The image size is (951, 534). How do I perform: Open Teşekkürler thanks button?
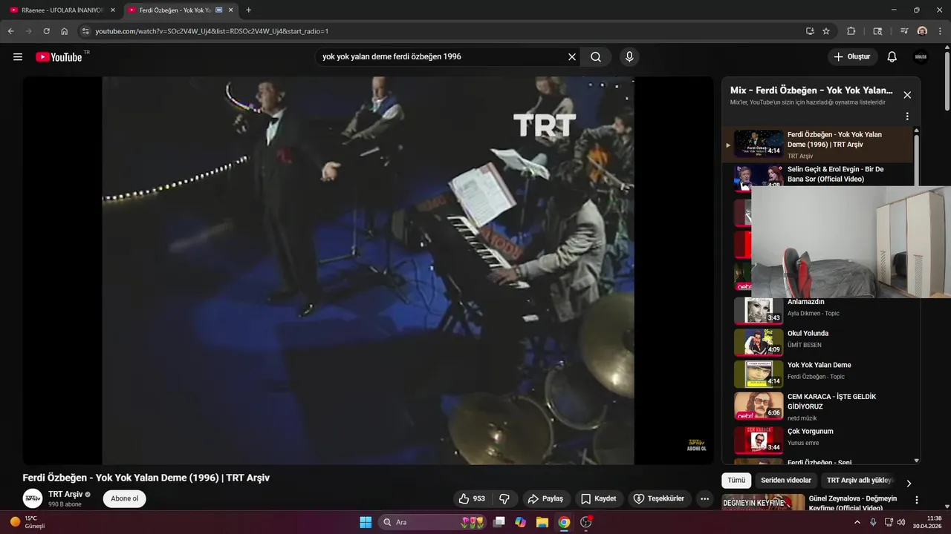[660, 498]
